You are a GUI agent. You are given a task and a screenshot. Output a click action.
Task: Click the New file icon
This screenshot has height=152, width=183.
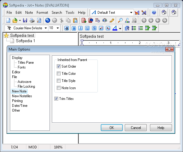8,20
